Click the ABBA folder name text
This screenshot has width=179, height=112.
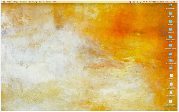(171, 71)
